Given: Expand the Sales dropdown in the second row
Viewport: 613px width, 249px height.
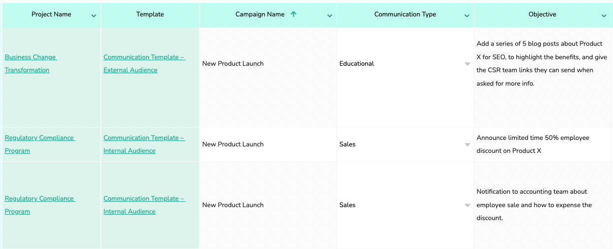Looking at the screenshot, I should point(467,145).
